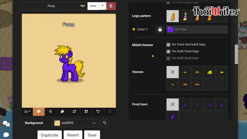247x139 pixels.
Task: Select the rainbow striped legs pattern
Action: pos(185,16)
